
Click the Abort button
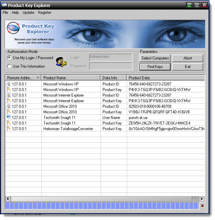coord(188,58)
